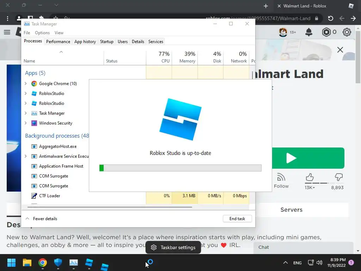Viewport: 361px width, 271px height.
Task: Switch to the Users tab
Action: [x=122, y=42]
